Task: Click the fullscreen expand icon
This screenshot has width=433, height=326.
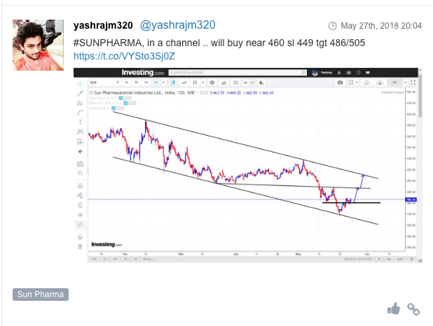Action: (413, 83)
